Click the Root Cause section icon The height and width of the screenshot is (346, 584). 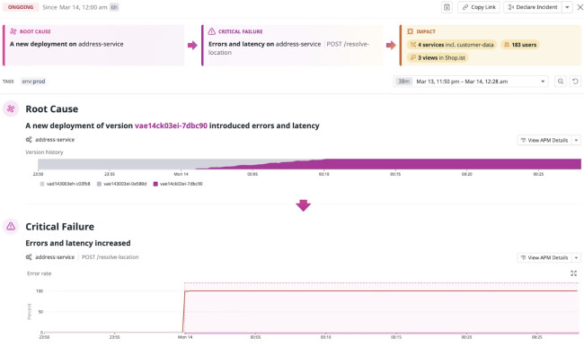[x=11, y=108]
